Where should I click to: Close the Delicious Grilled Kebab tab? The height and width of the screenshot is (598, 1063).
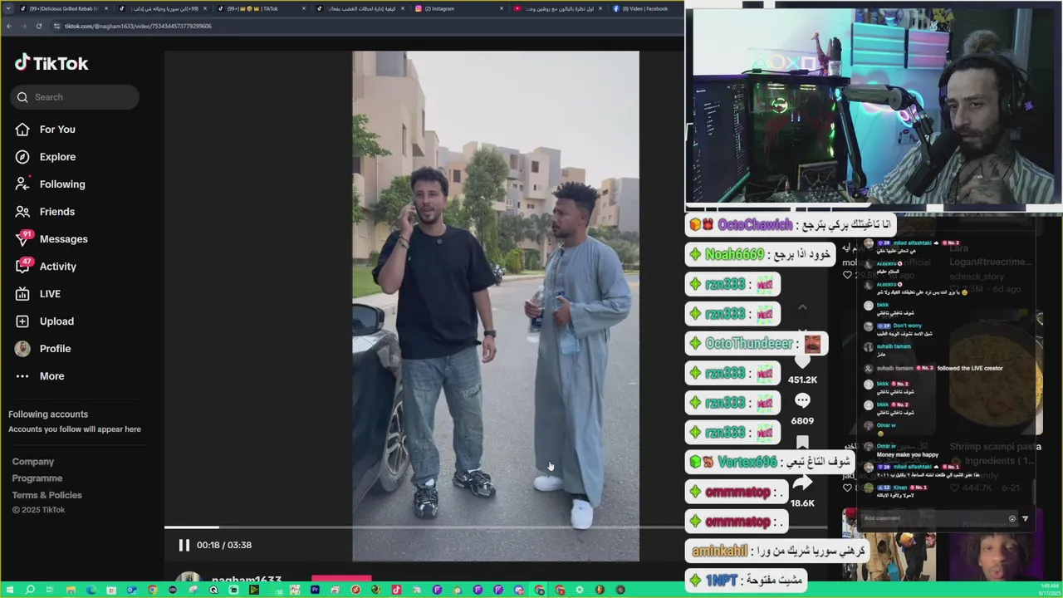click(x=106, y=8)
